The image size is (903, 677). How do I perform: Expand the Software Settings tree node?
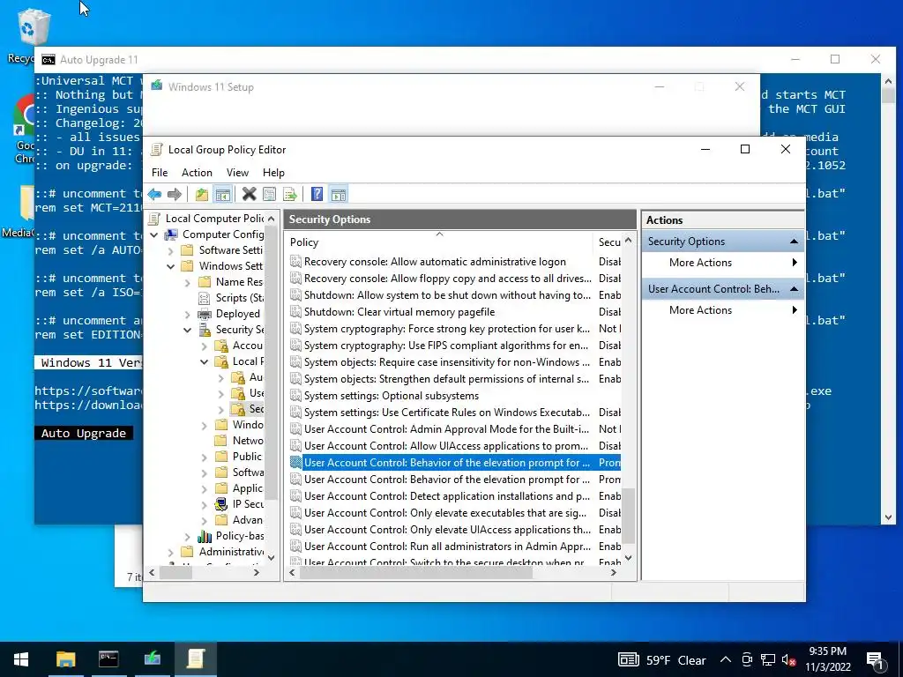pos(170,251)
